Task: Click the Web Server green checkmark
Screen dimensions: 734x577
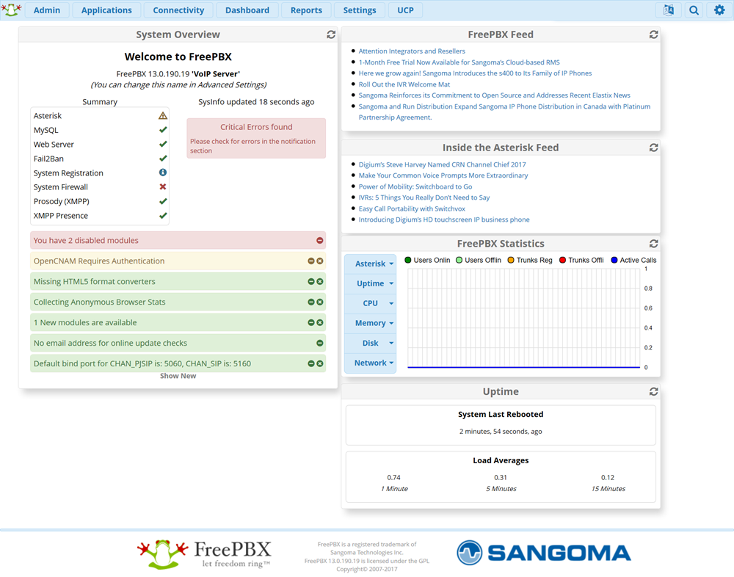Action: tap(162, 144)
